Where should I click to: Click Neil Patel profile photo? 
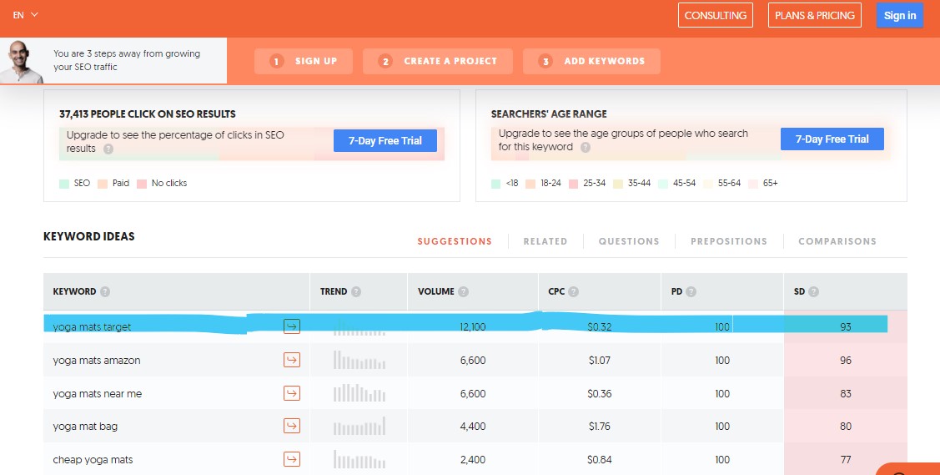coord(22,63)
